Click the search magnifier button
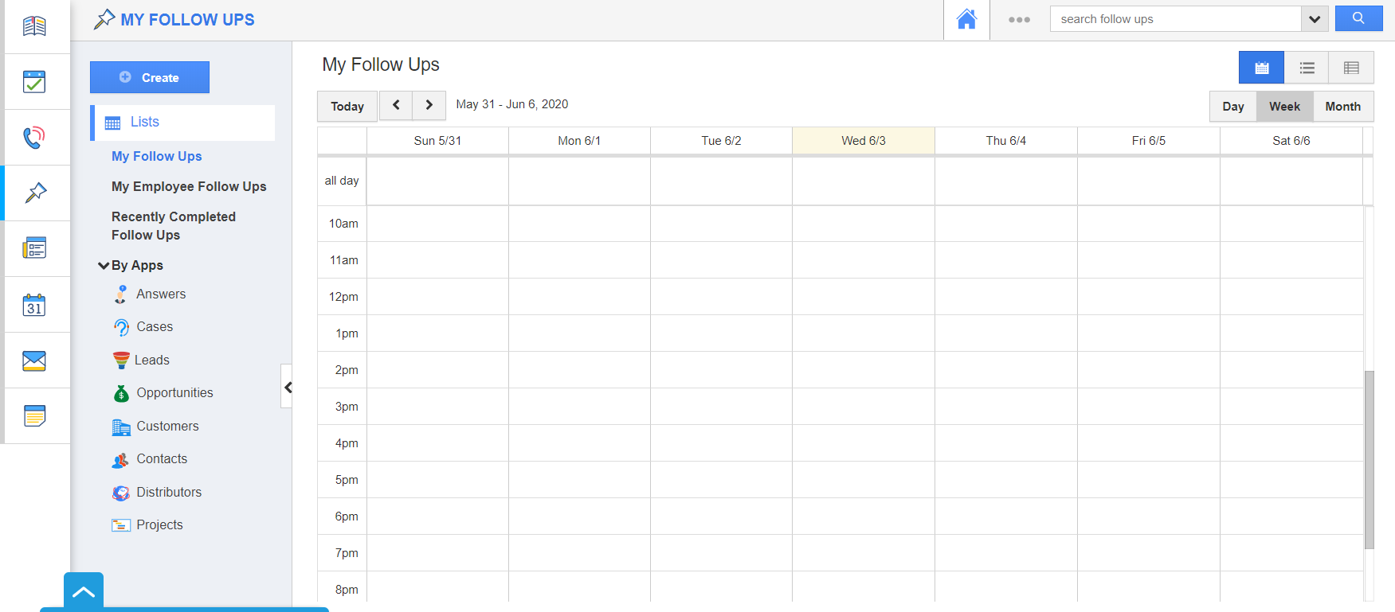1395x612 pixels. click(x=1358, y=19)
